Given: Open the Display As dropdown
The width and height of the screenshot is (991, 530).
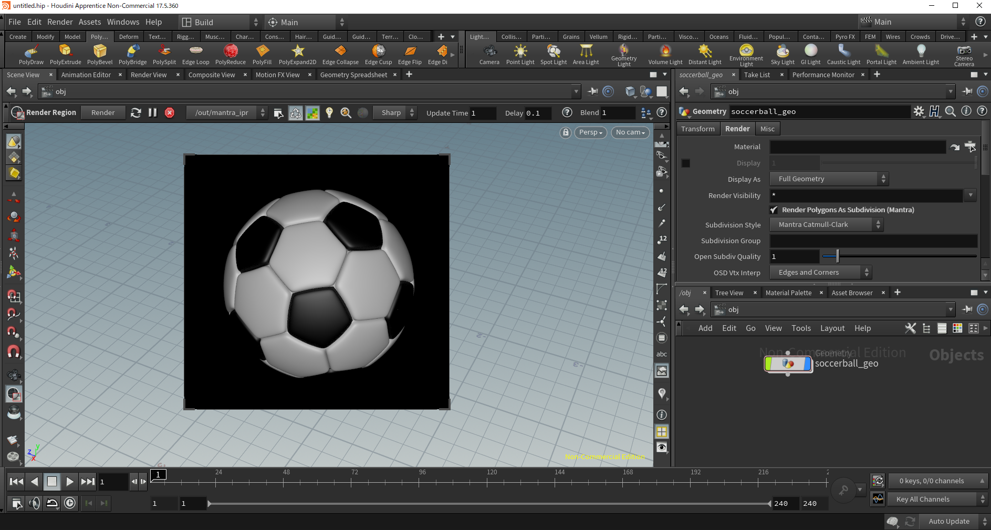Looking at the screenshot, I should 829,179.
